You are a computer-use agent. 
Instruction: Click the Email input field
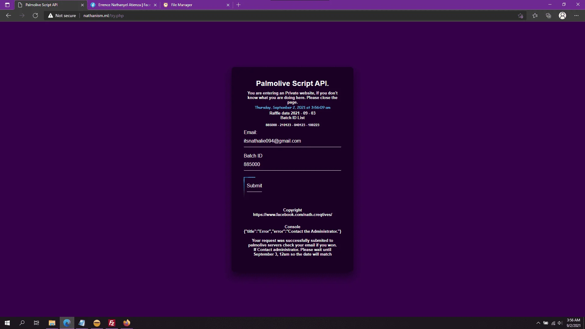tap(292, 141)
